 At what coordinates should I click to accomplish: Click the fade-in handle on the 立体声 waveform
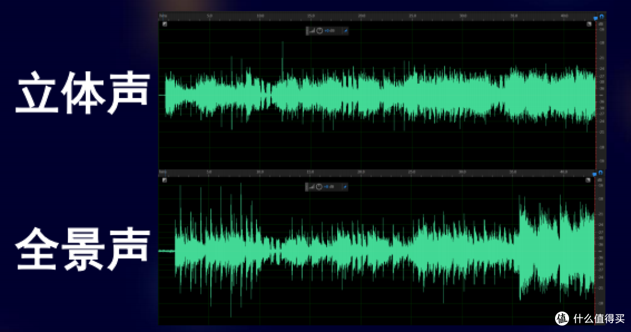tap(165, 24)
